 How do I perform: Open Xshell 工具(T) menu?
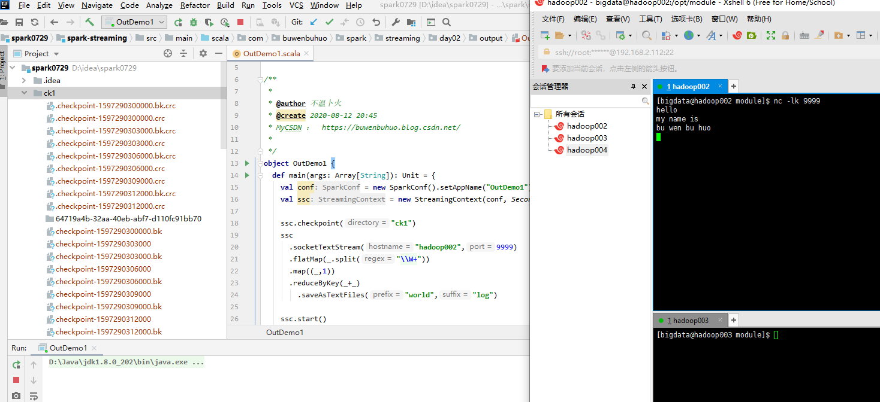coord(650,19)
